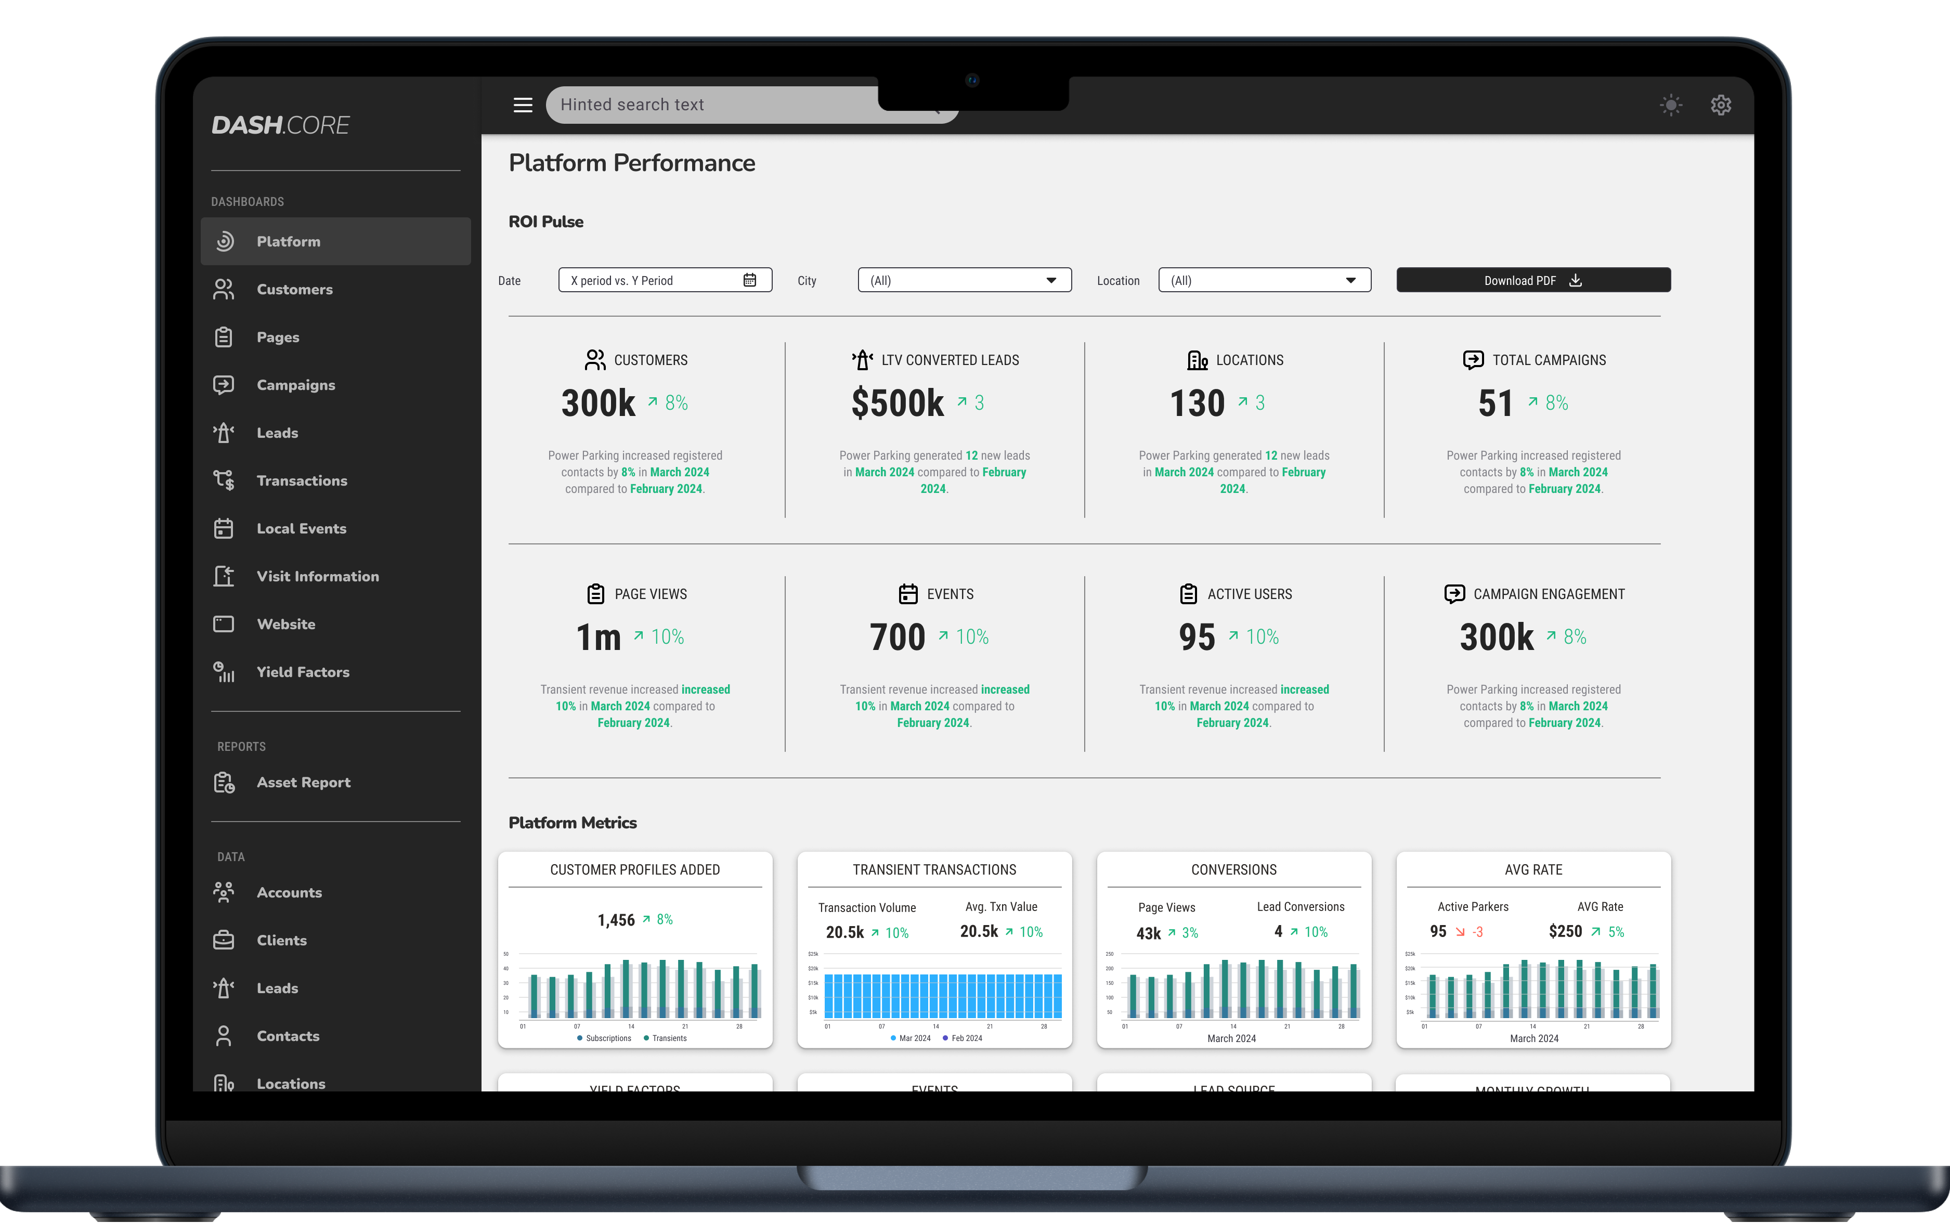Click the Download PDF button

pyautogui.click(x=1532, y=281)
